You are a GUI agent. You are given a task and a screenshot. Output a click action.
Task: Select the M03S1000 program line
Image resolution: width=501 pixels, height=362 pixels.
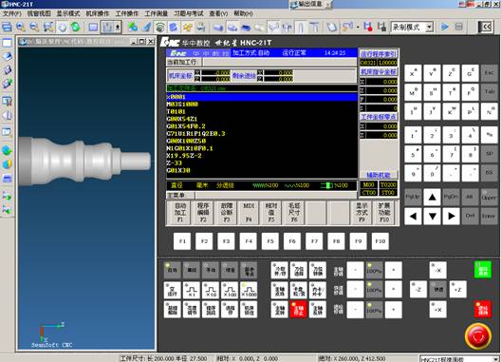click(x=262, y=105)
